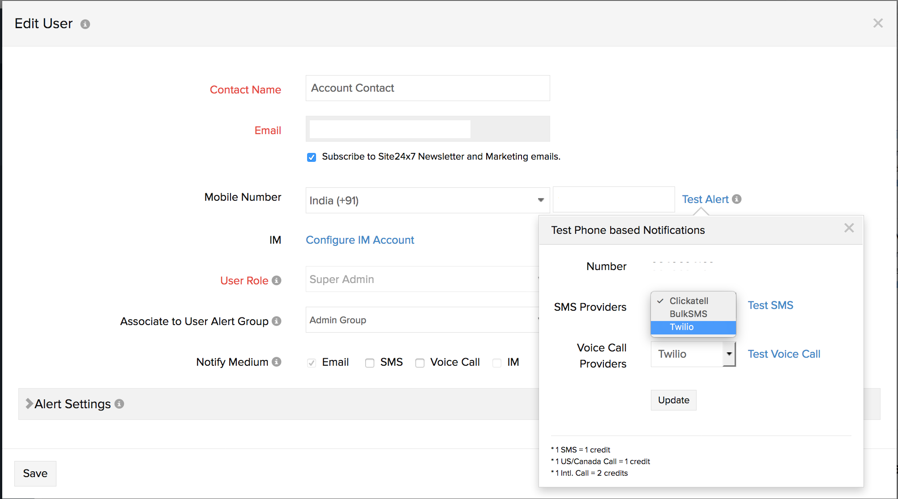Close the Test Phone based Notifications popup
Viewport: 898px width, 499px height.
[849, 228]
